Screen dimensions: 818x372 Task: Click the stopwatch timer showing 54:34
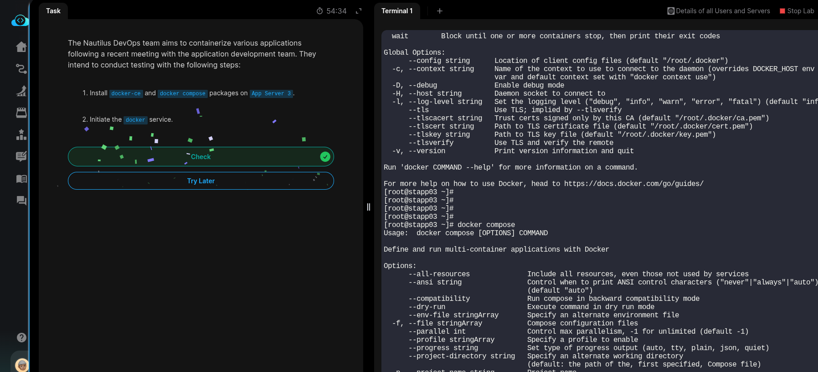point(332,11)
